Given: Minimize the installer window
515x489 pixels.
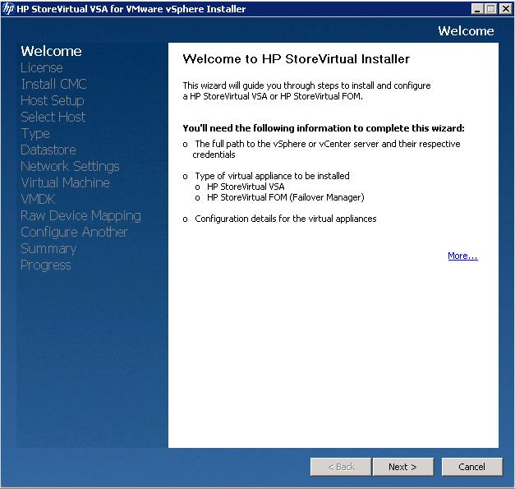Looking at the screenshot, I should tap(477, 9).
